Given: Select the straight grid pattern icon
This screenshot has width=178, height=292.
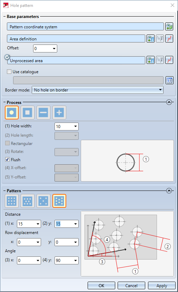Looking at the screenshot, I should coord(11,201).
